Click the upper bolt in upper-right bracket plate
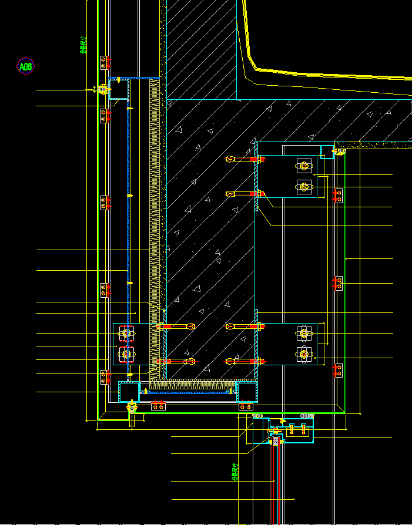 [304, 166]
